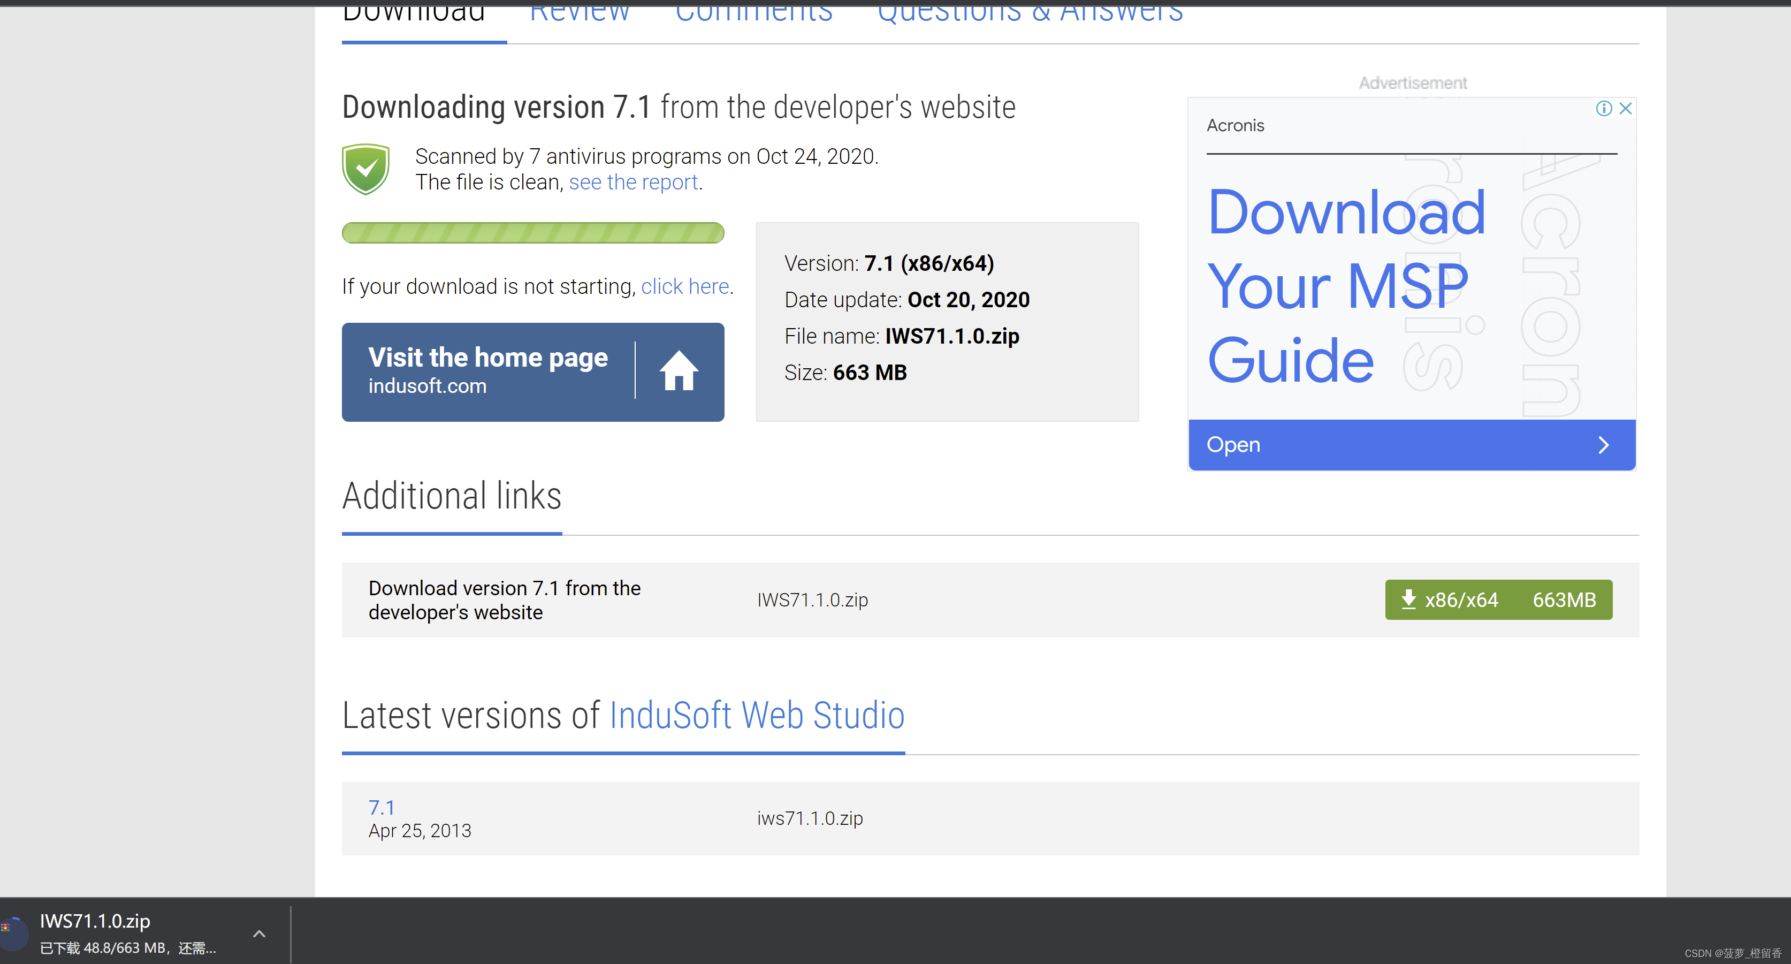
Task: Open the 7.1 version link
Action: 382,808
